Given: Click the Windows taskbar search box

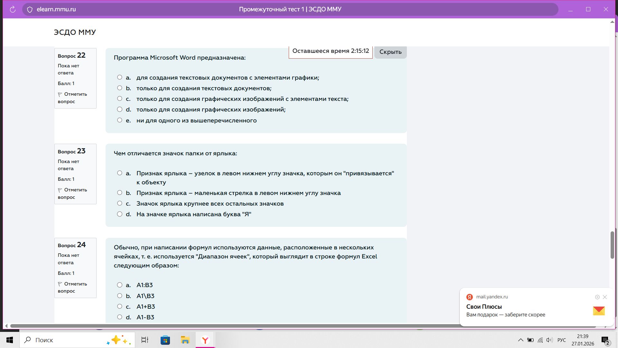Looking at the screenshot, I should [77, 340].
